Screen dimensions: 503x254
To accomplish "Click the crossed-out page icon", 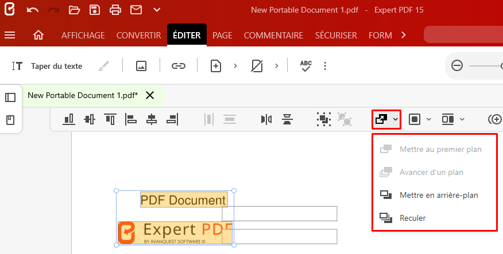I will coord(257,67).
